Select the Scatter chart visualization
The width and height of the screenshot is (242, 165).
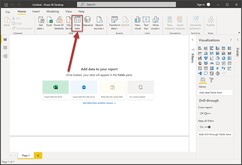tap(211, 58)
